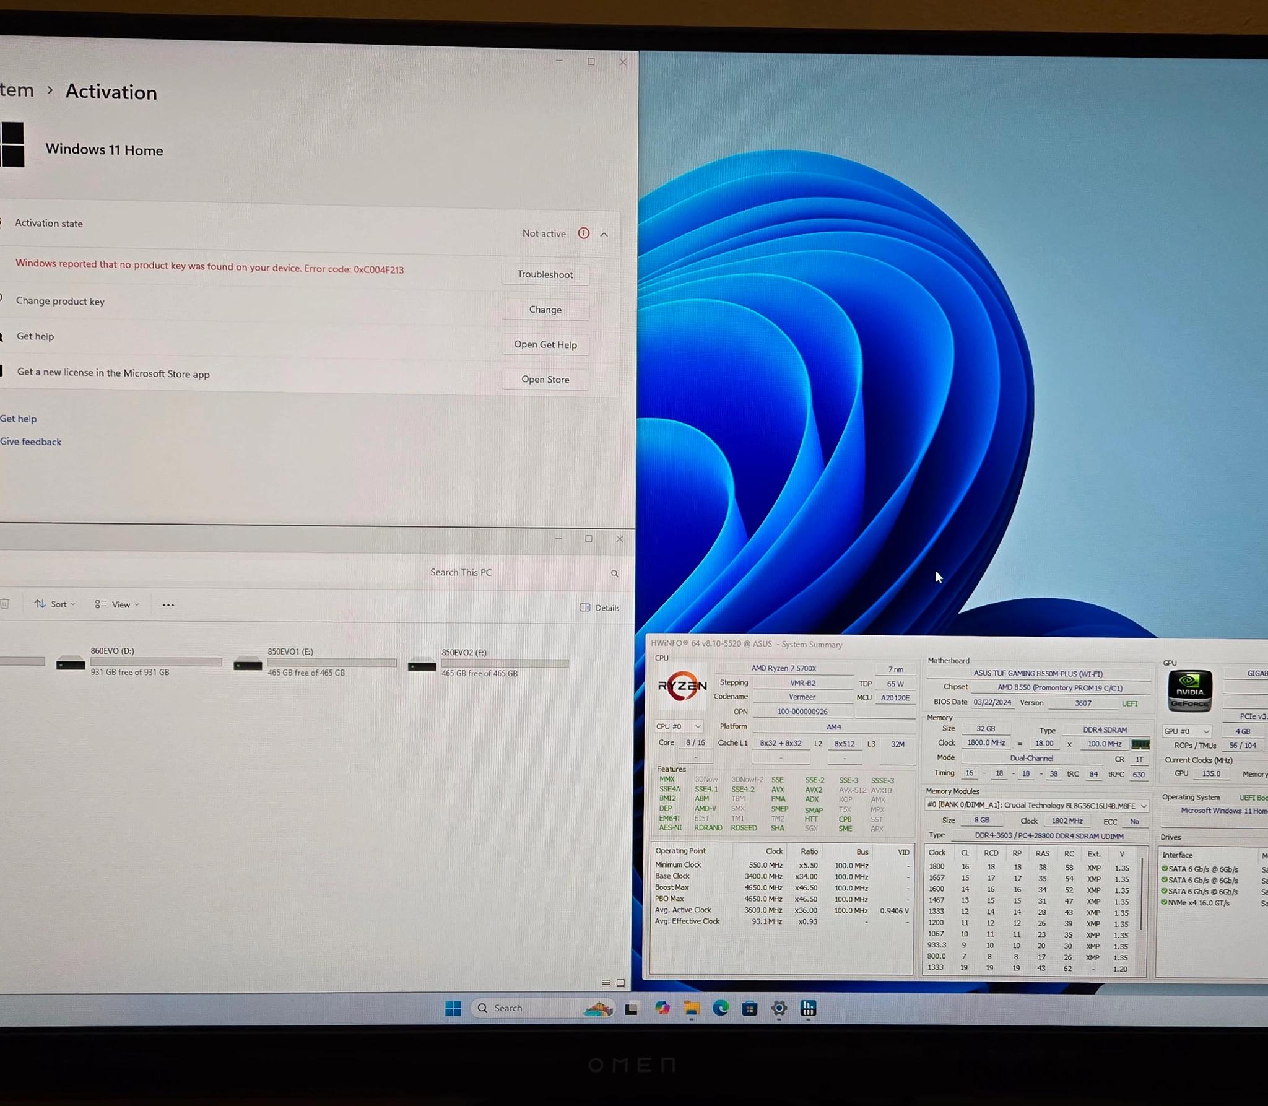Click the green memory module icon in HWiNFO

[1140, 744]
